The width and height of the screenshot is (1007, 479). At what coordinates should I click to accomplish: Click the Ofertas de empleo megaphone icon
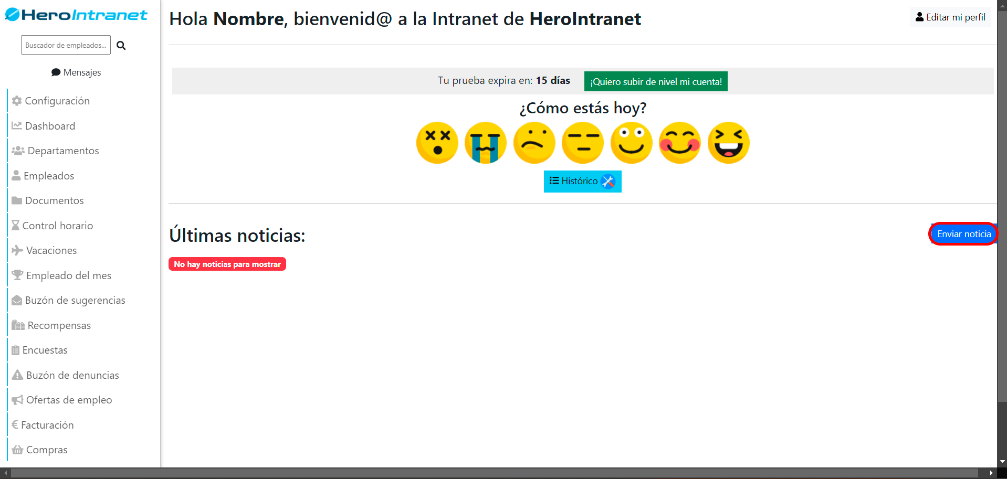tap(17, 400)
